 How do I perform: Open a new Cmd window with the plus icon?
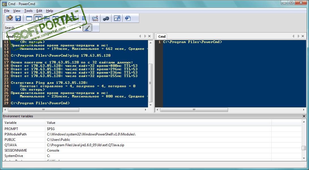(9, 18)
